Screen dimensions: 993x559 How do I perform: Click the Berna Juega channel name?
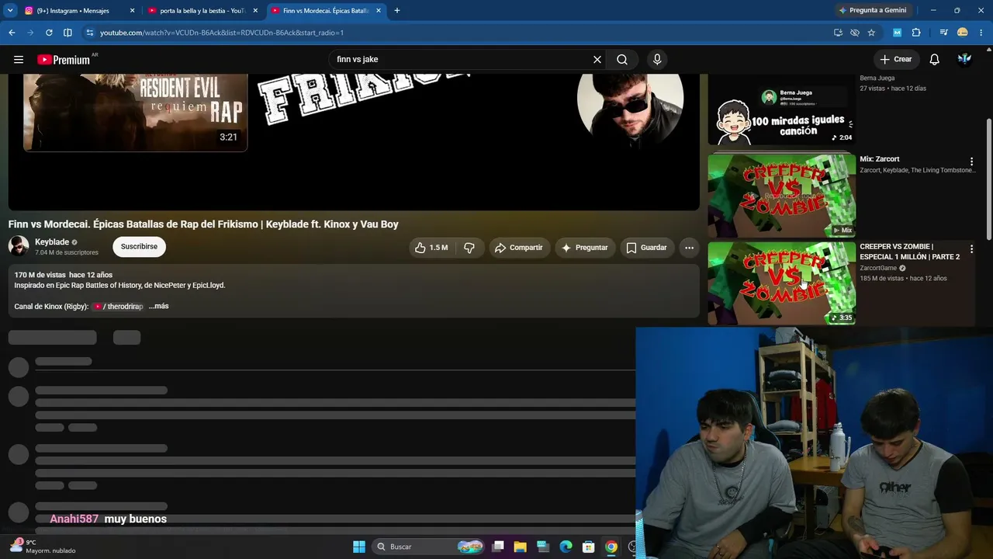coord(877,78)
